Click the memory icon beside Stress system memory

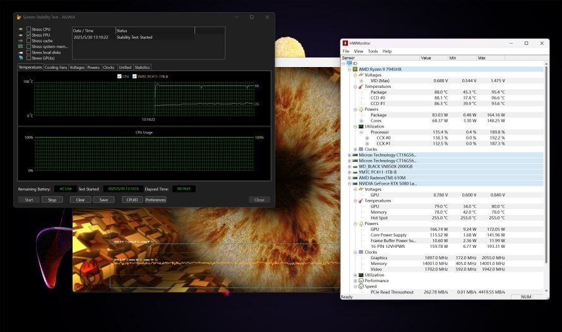(20, 46)
